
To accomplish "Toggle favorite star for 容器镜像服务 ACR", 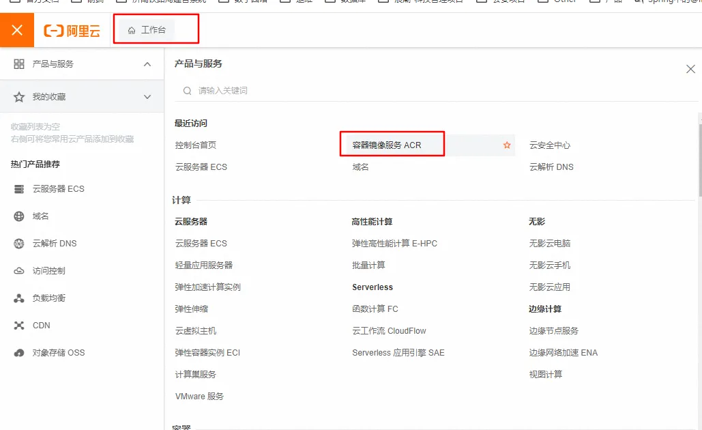I will 507,145.
